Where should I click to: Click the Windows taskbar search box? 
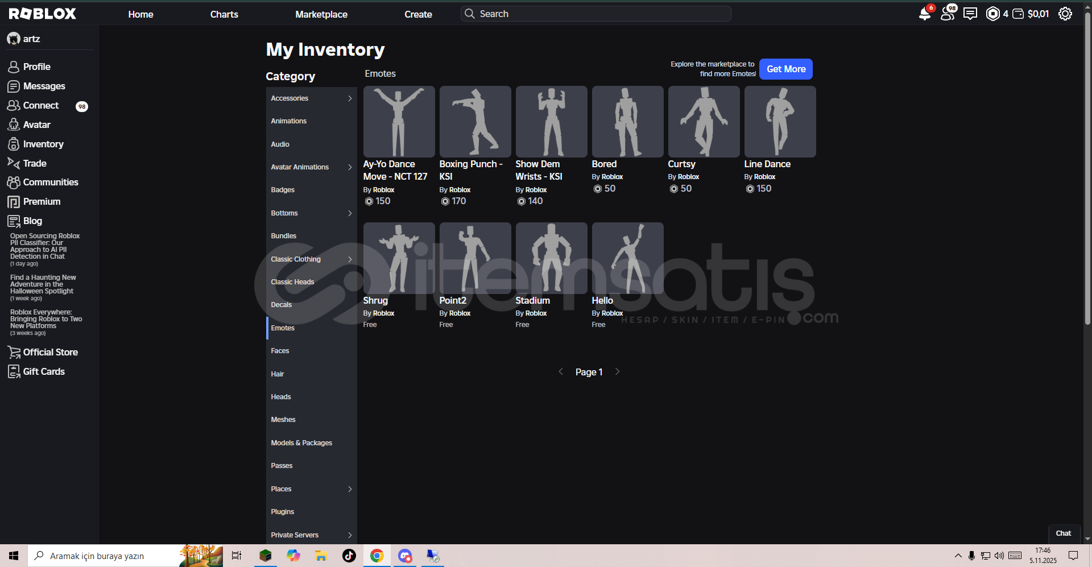point(125,556)
